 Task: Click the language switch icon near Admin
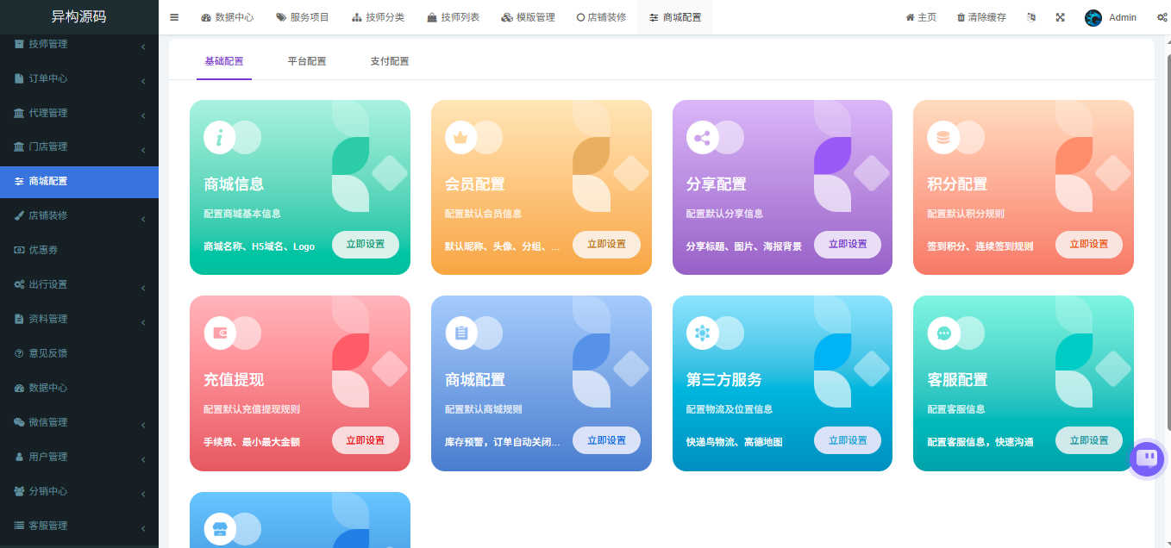(1031, 16)
